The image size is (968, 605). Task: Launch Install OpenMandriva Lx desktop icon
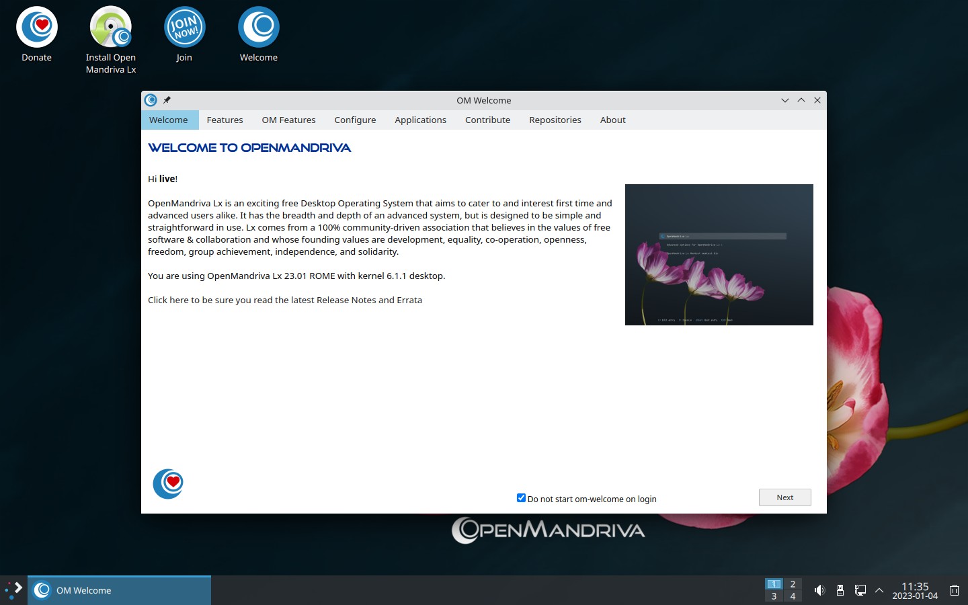click(111, 40)
